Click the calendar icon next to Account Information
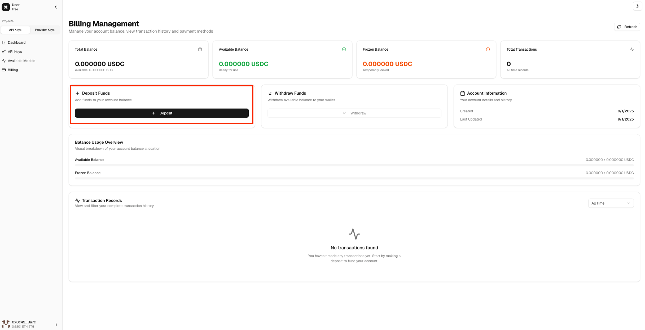This screenshot has height=330, width=645. pyautogui.click(x=462, y=93)
